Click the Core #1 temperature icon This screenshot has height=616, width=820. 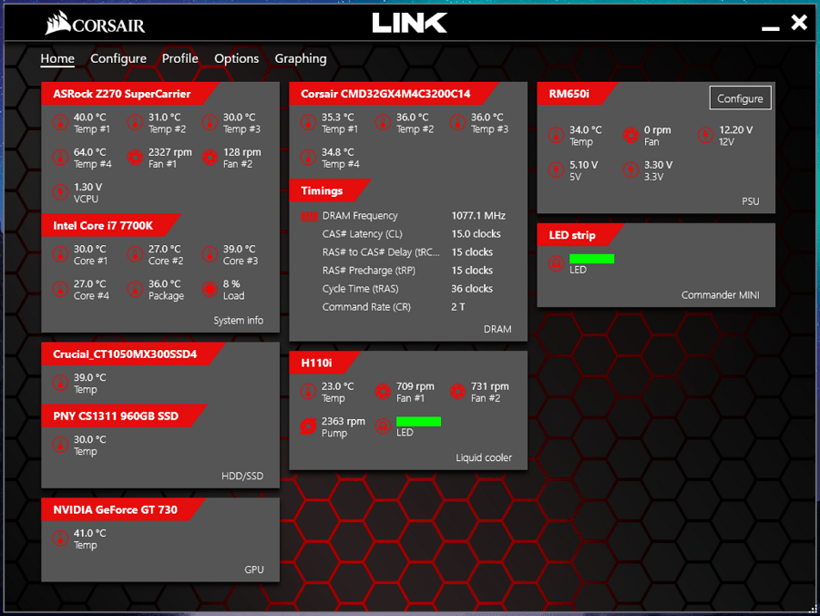pos(61,254)
